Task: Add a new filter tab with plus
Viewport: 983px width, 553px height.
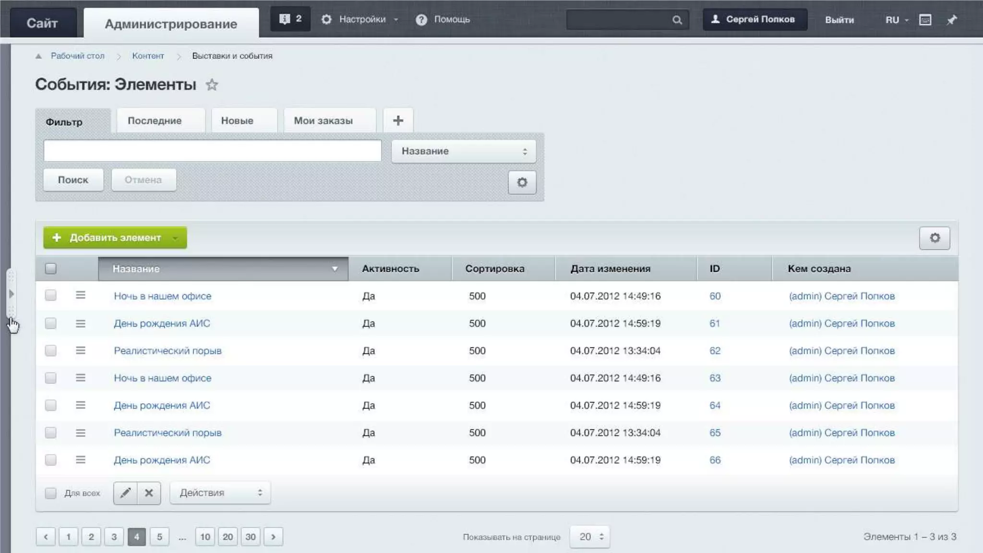Action: tap(398, 120)
